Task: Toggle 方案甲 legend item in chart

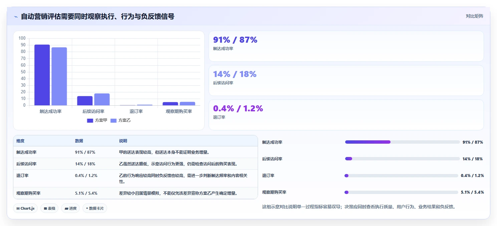Action: pos(97,120)
